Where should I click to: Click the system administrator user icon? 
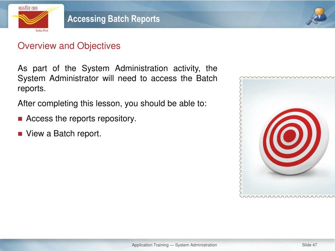[x=317, y=16]
